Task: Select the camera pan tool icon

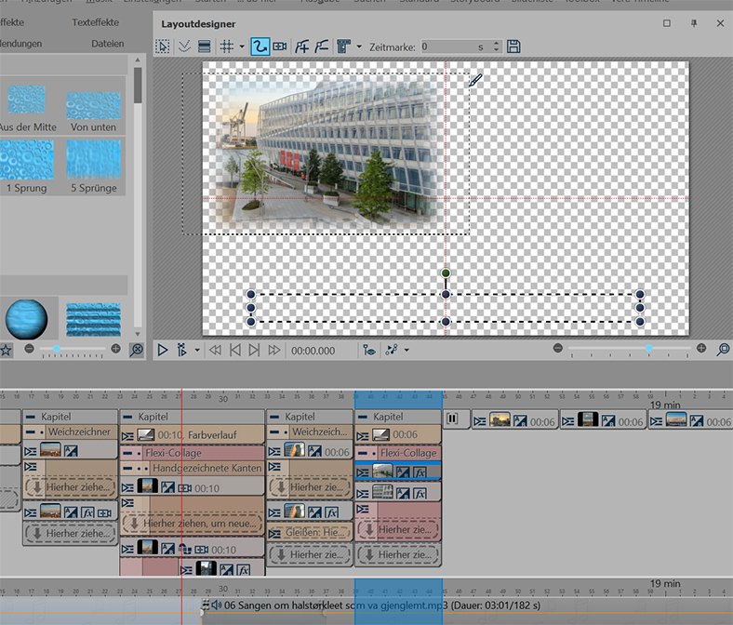Action: tap(280, 46)
